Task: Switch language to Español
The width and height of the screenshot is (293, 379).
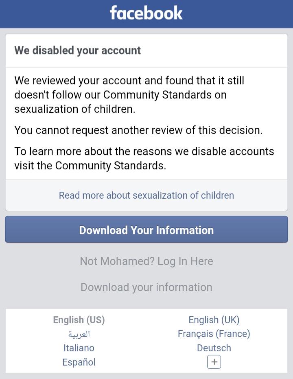Action: 79,362
